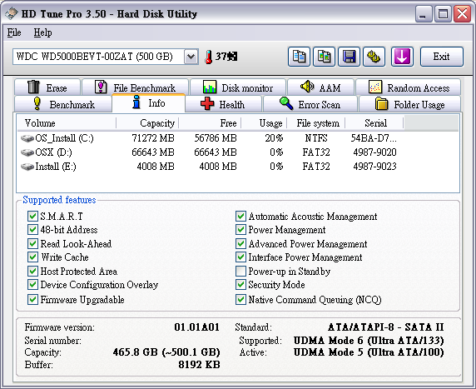476x389 pixels.
Task: Open the Error Scan tab
Action: pos(310,104)
